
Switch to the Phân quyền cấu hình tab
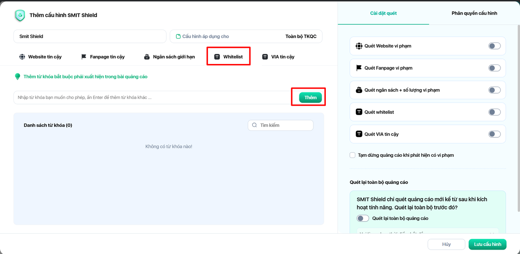pos(474,13)
